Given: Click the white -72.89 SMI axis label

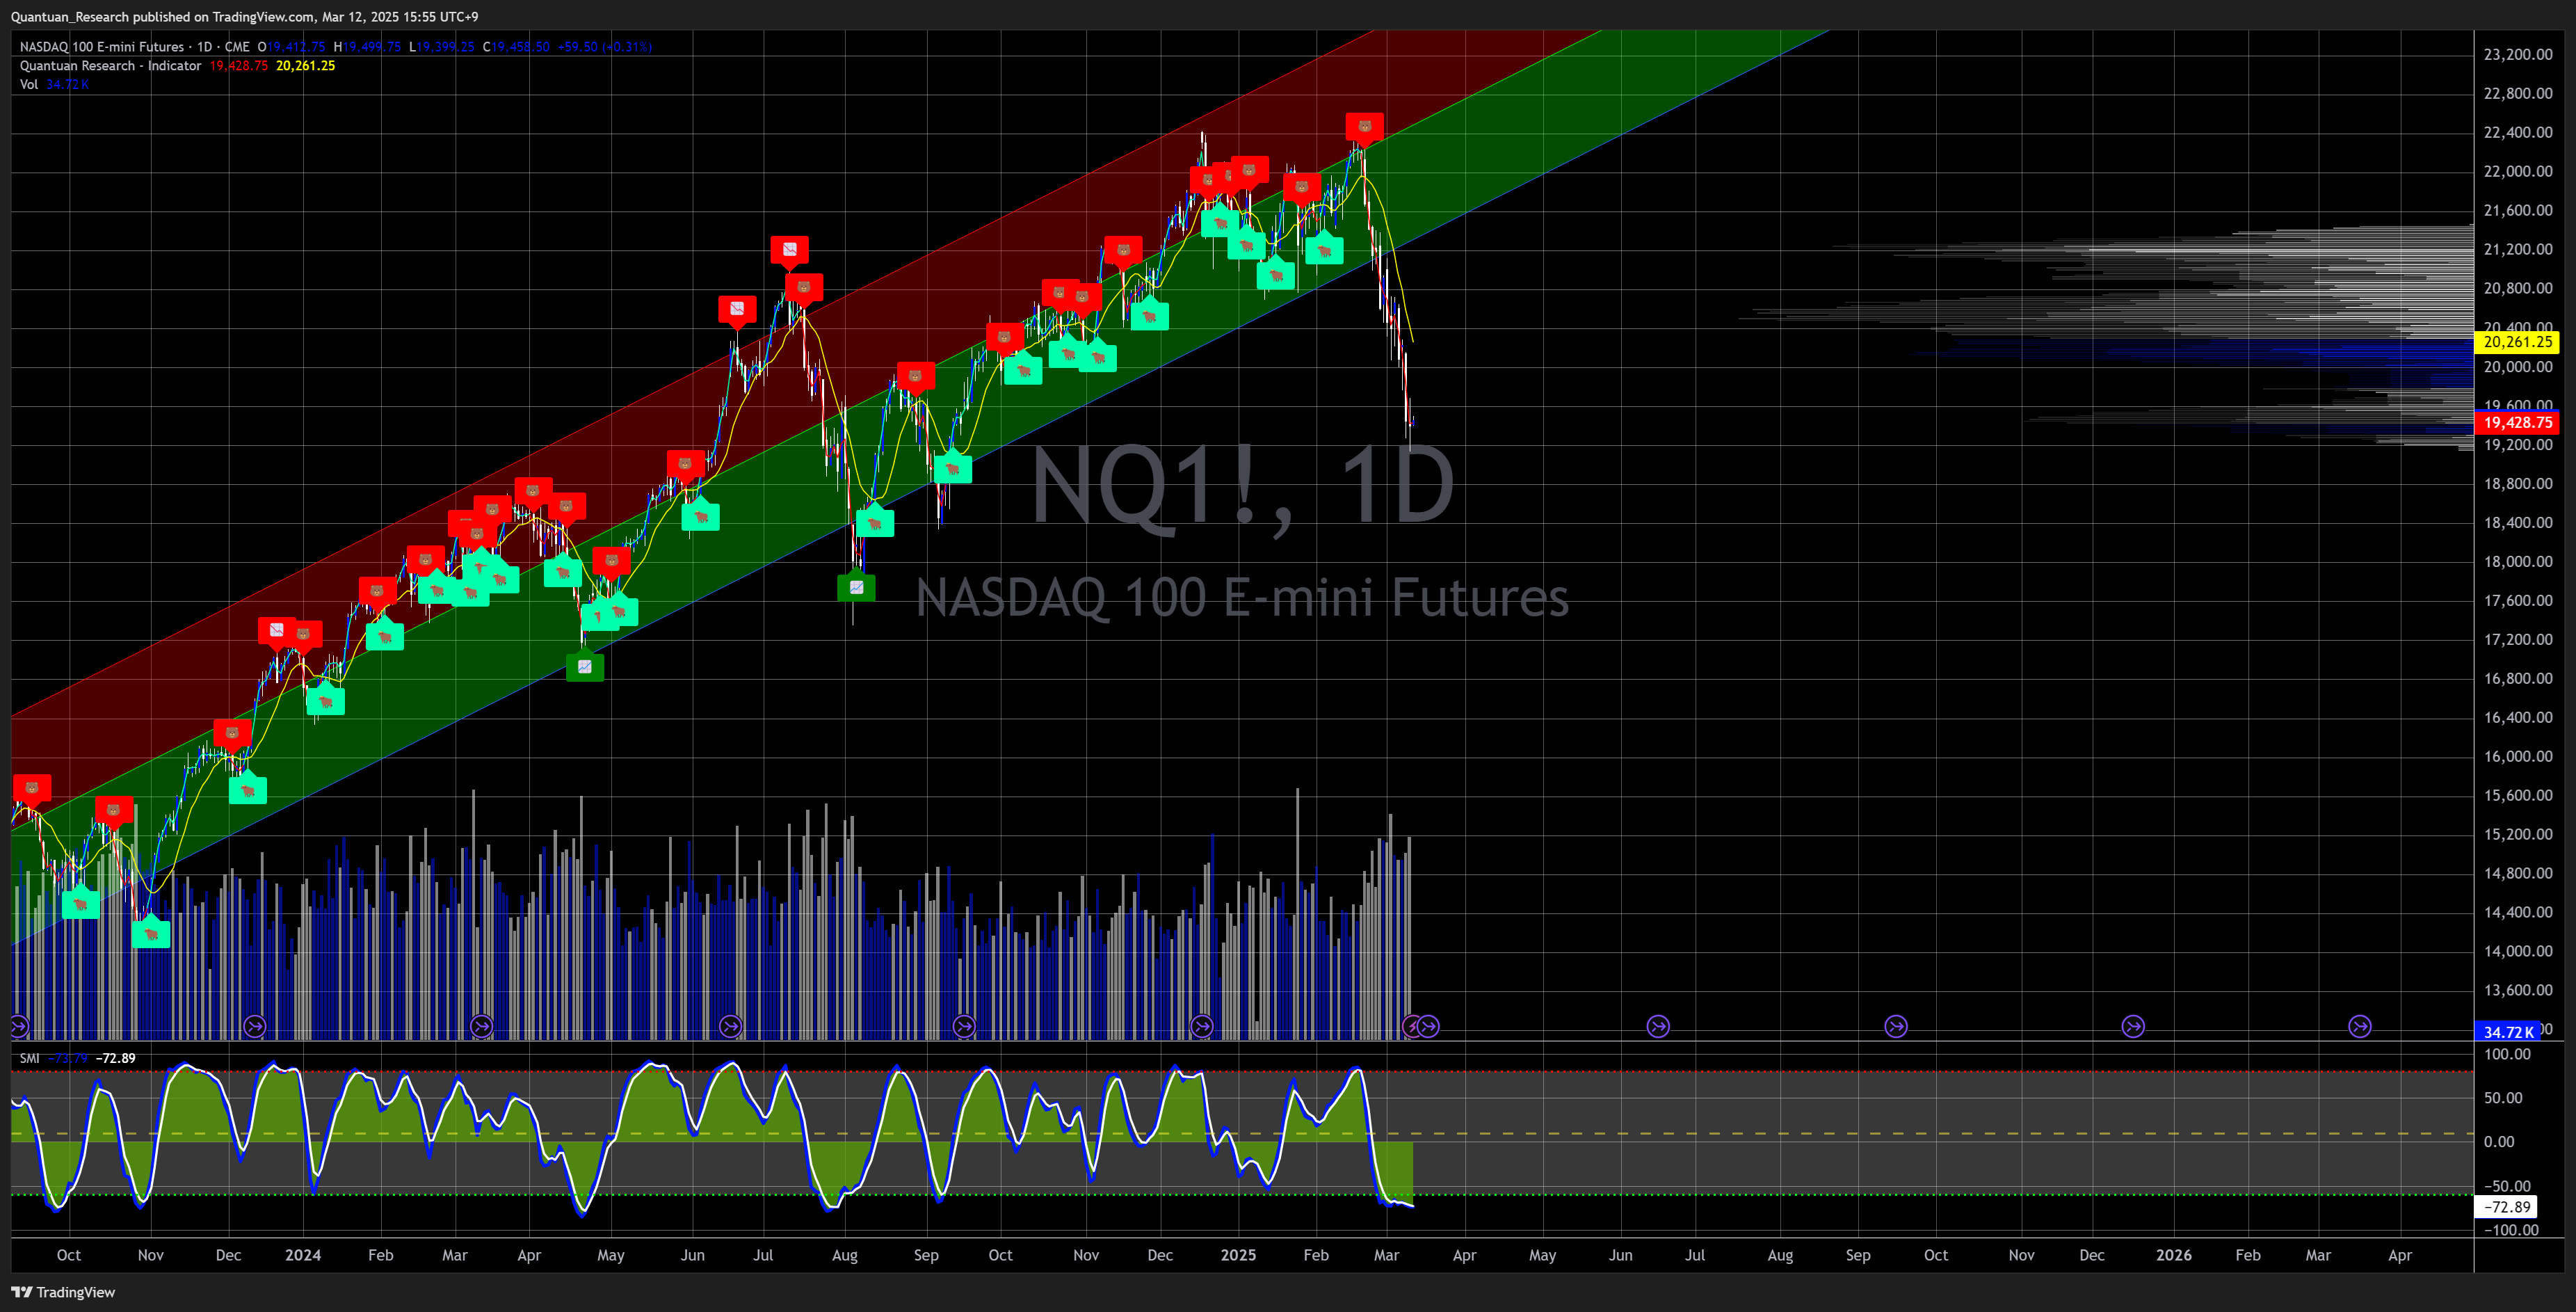Looking at the screenshot, I should [x=2507, y=1207].
